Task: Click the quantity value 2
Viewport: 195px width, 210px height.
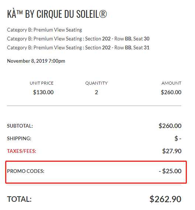Action: 96,92
